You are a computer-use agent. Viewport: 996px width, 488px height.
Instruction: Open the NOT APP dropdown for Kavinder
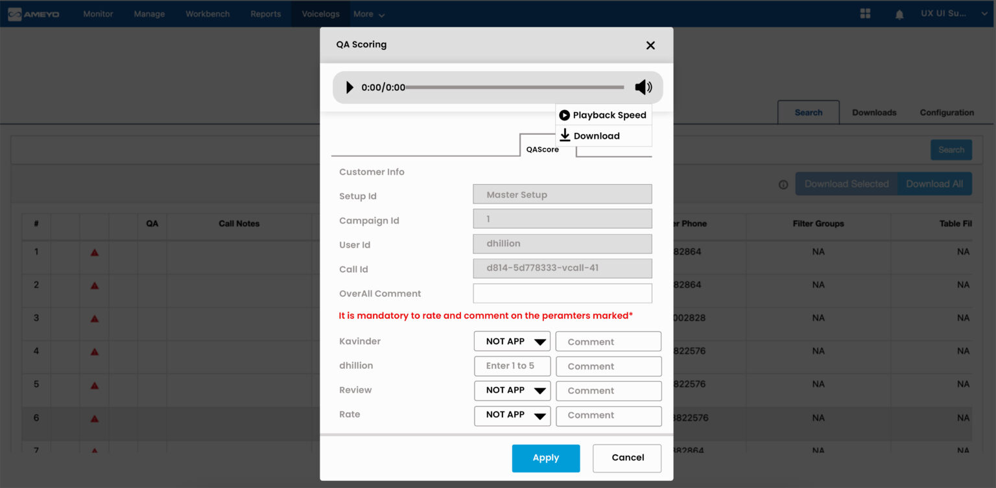[512, 341]
